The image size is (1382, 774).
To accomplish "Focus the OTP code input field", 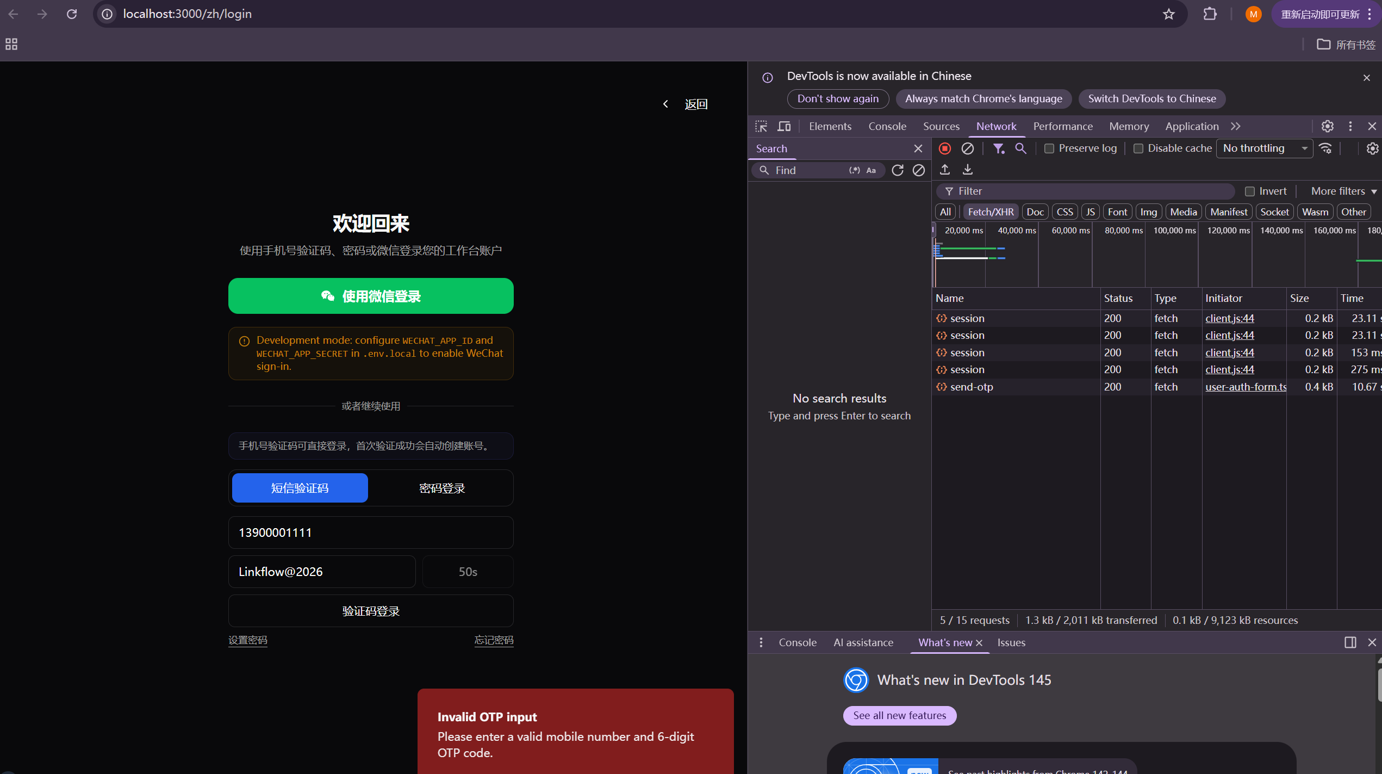I will coord(322,572).
